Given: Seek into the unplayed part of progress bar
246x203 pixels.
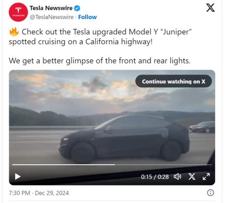Looking at the screenshot, I should [163, 165].
